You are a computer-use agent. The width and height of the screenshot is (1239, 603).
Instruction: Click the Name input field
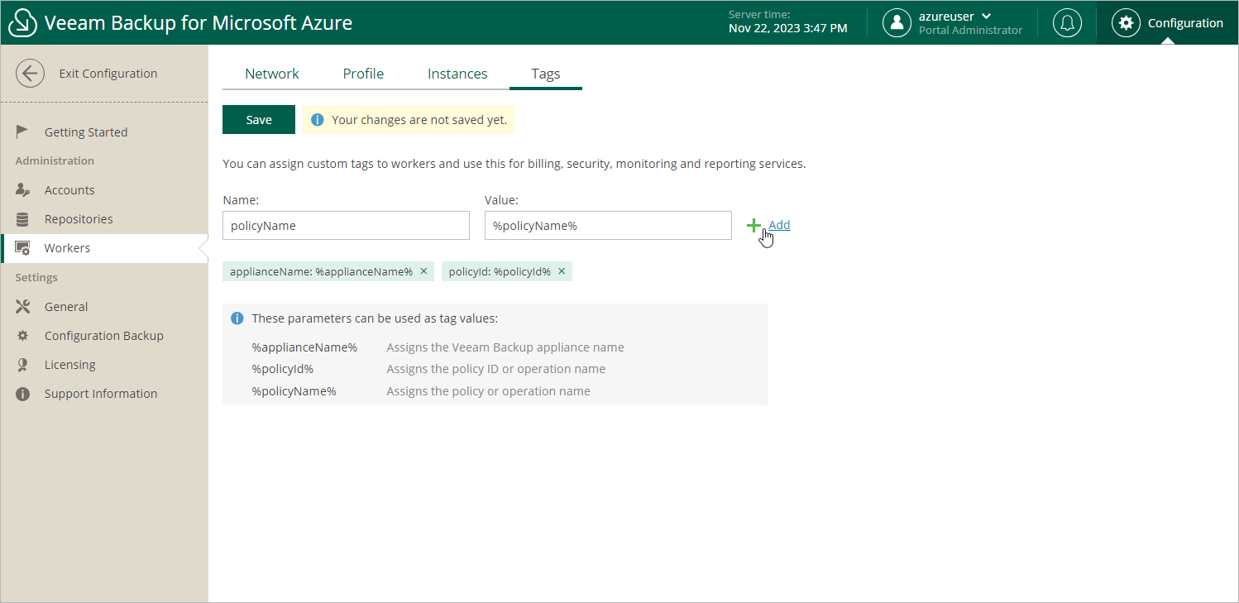click(347, 226)
